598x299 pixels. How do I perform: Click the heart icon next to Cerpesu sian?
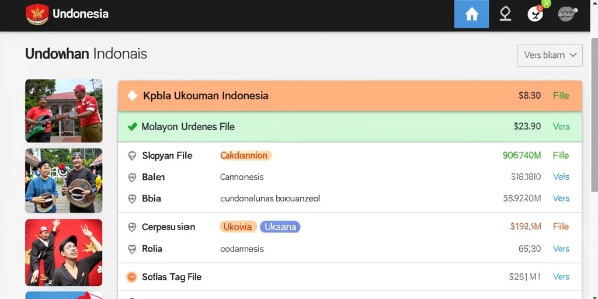pos(132,227)
